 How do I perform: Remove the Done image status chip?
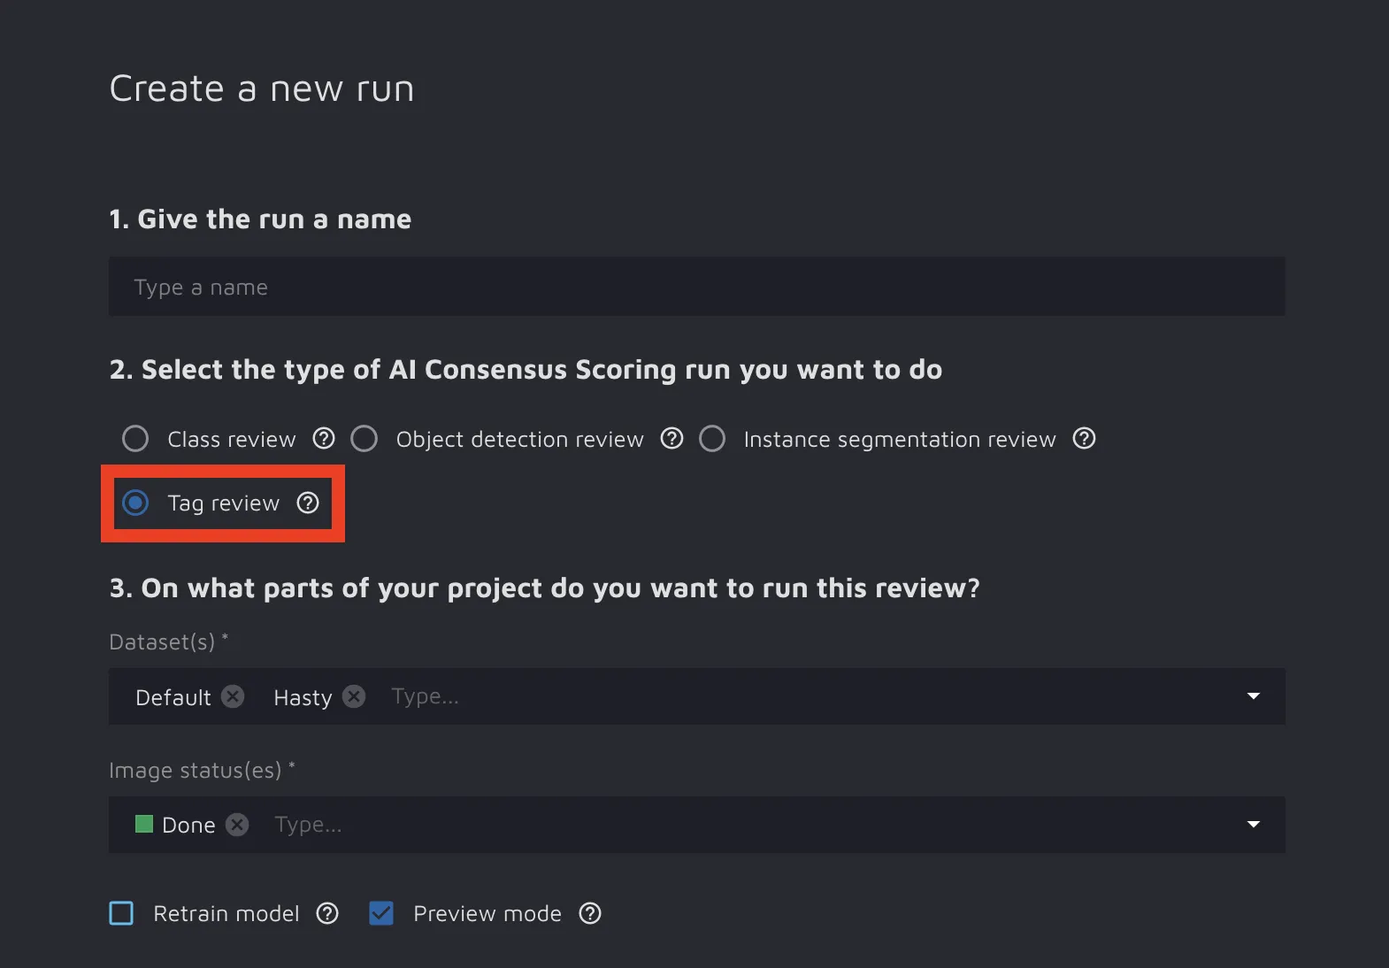237,825
